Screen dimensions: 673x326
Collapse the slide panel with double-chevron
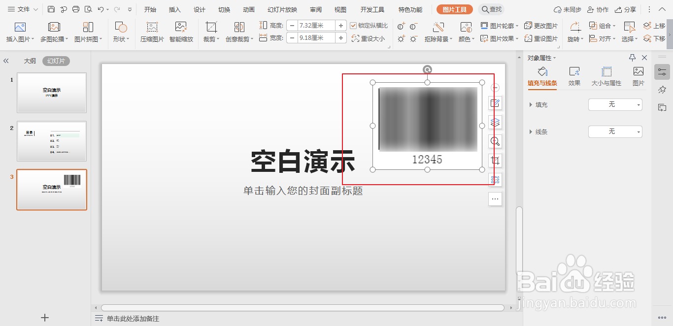[6, 61]
